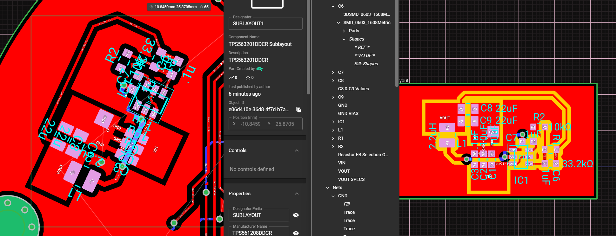Select the Fill item under GND net
Viewport: 616px width, 236px height.
(346, 204)
